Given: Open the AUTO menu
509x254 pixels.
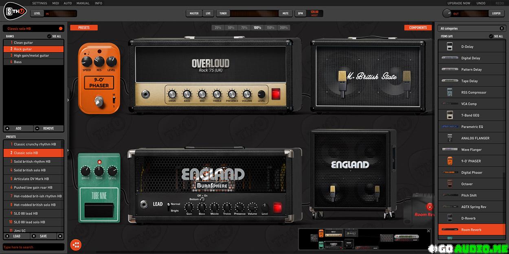Looking at the screenshot, I should click(x=68, y=3).
